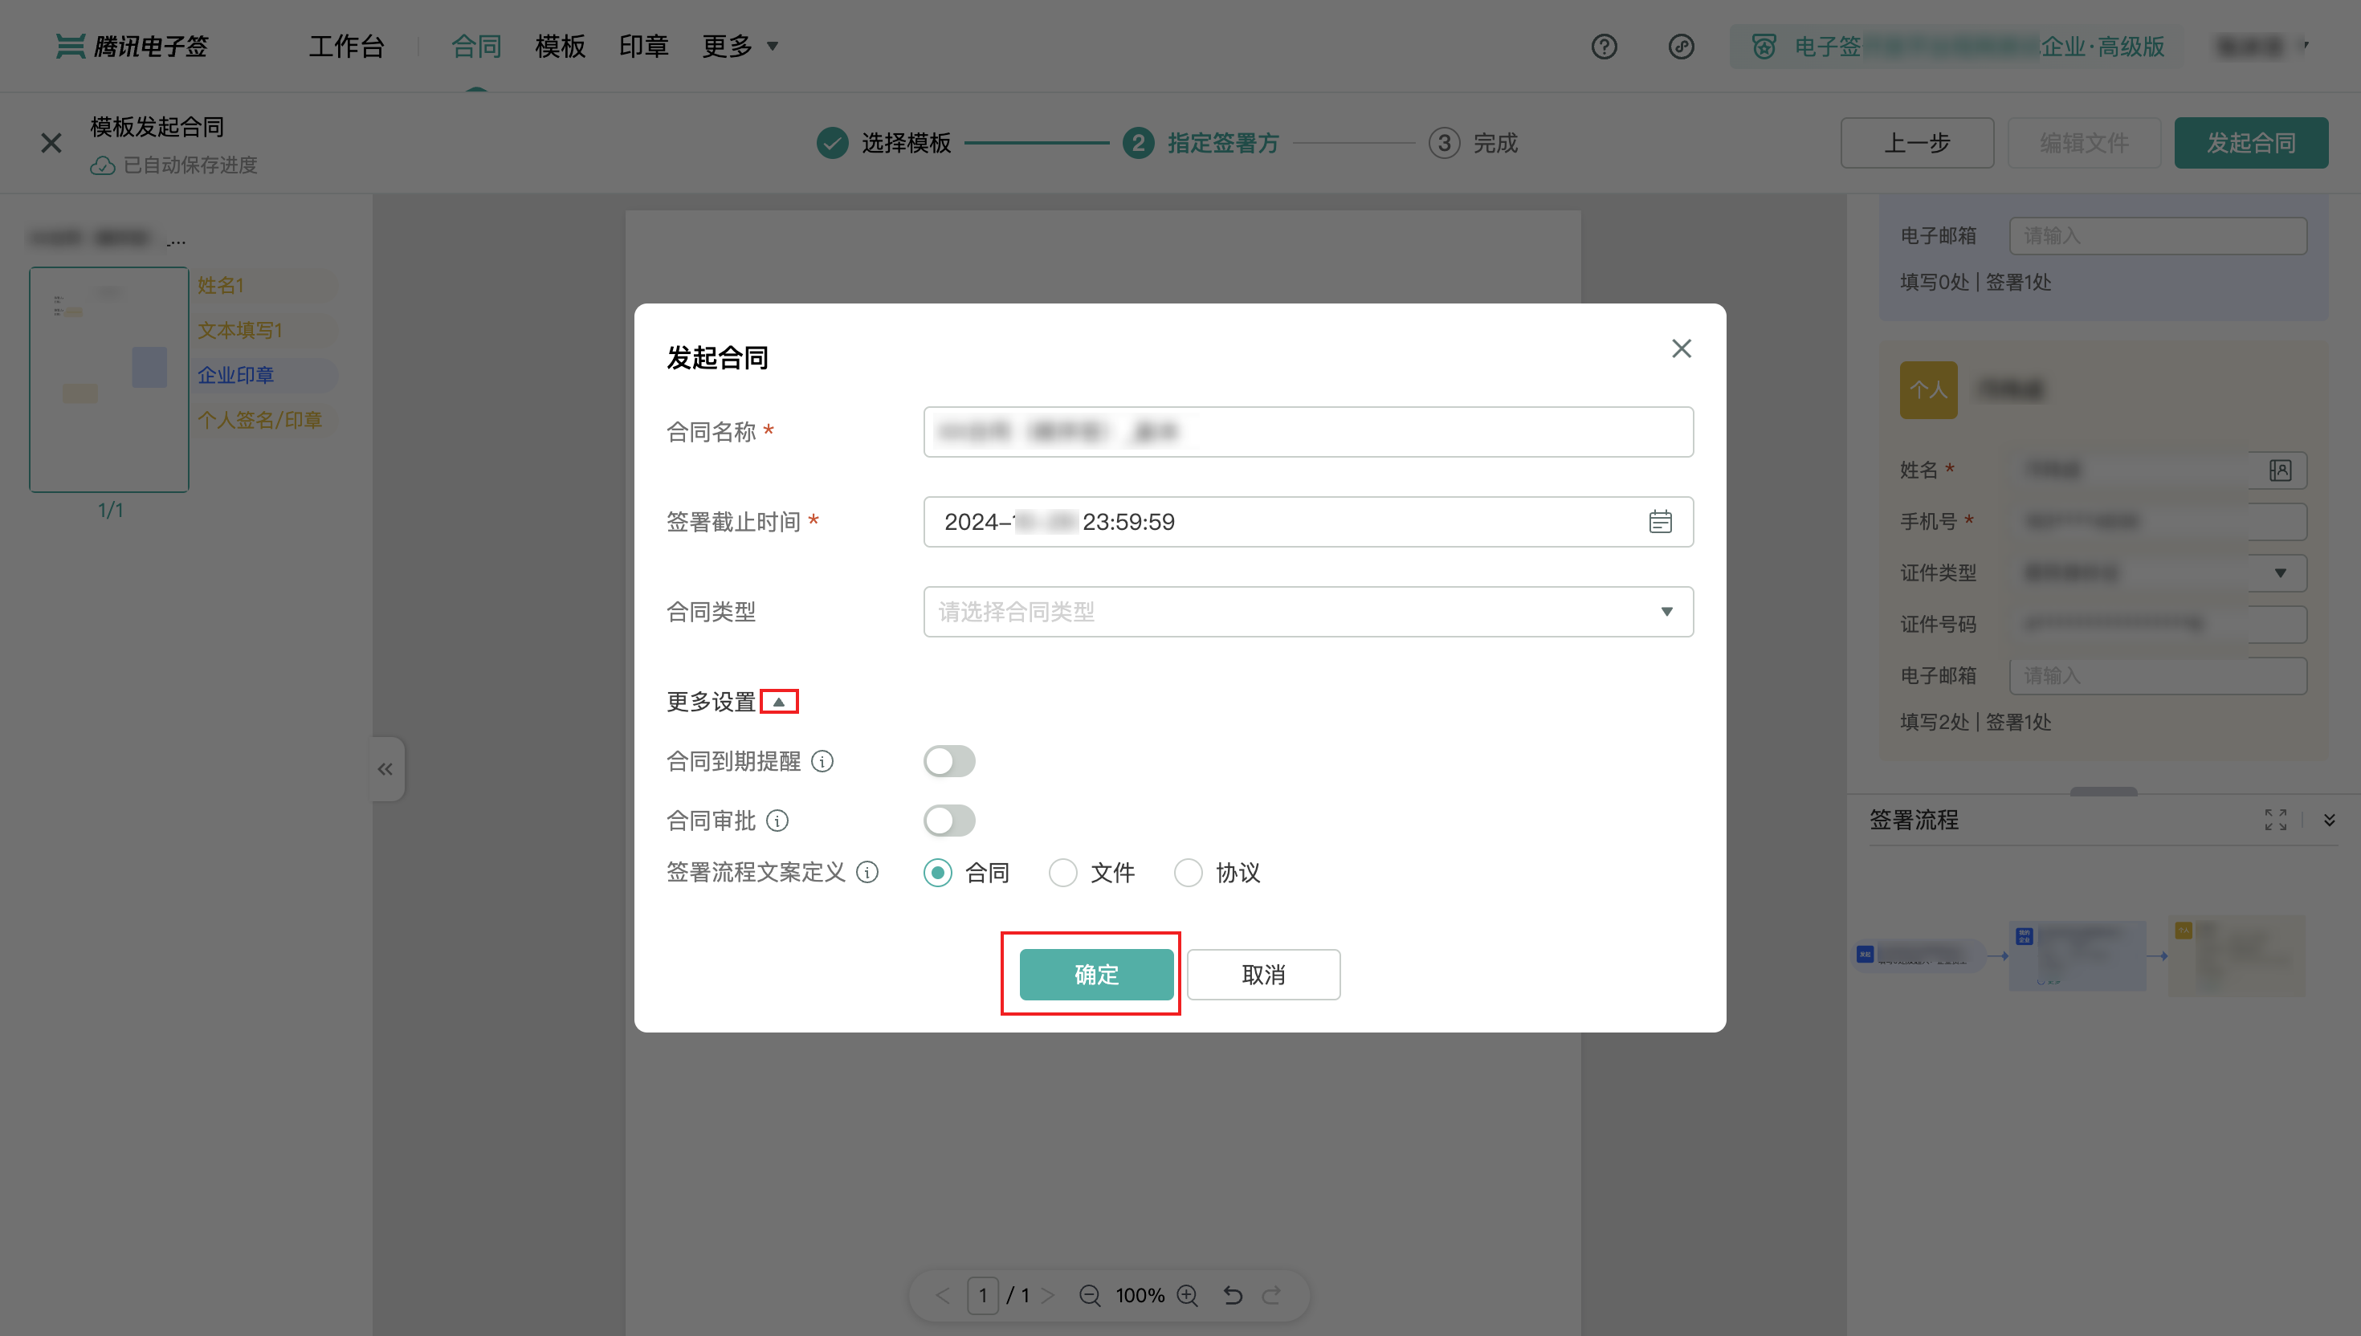
Task: Go to the 合同 tab
Action: click(476, 46)
